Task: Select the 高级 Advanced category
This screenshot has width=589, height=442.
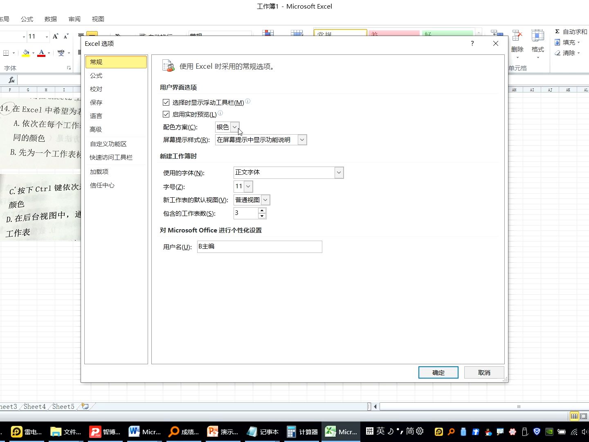Action: (x=116, y=129)
